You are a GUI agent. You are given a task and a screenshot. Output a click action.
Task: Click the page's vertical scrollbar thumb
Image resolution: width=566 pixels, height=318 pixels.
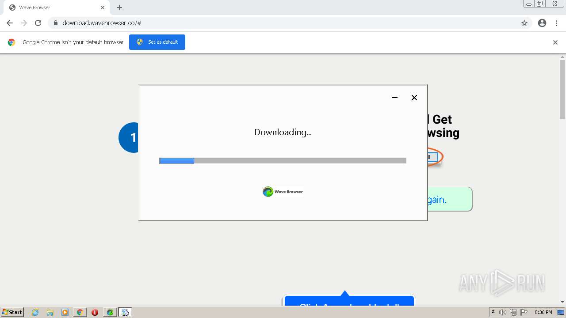coord(562,89)
